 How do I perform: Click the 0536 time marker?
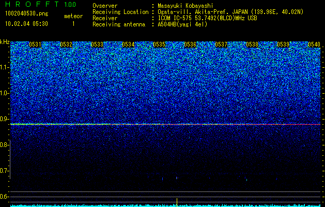click(190, 45)
